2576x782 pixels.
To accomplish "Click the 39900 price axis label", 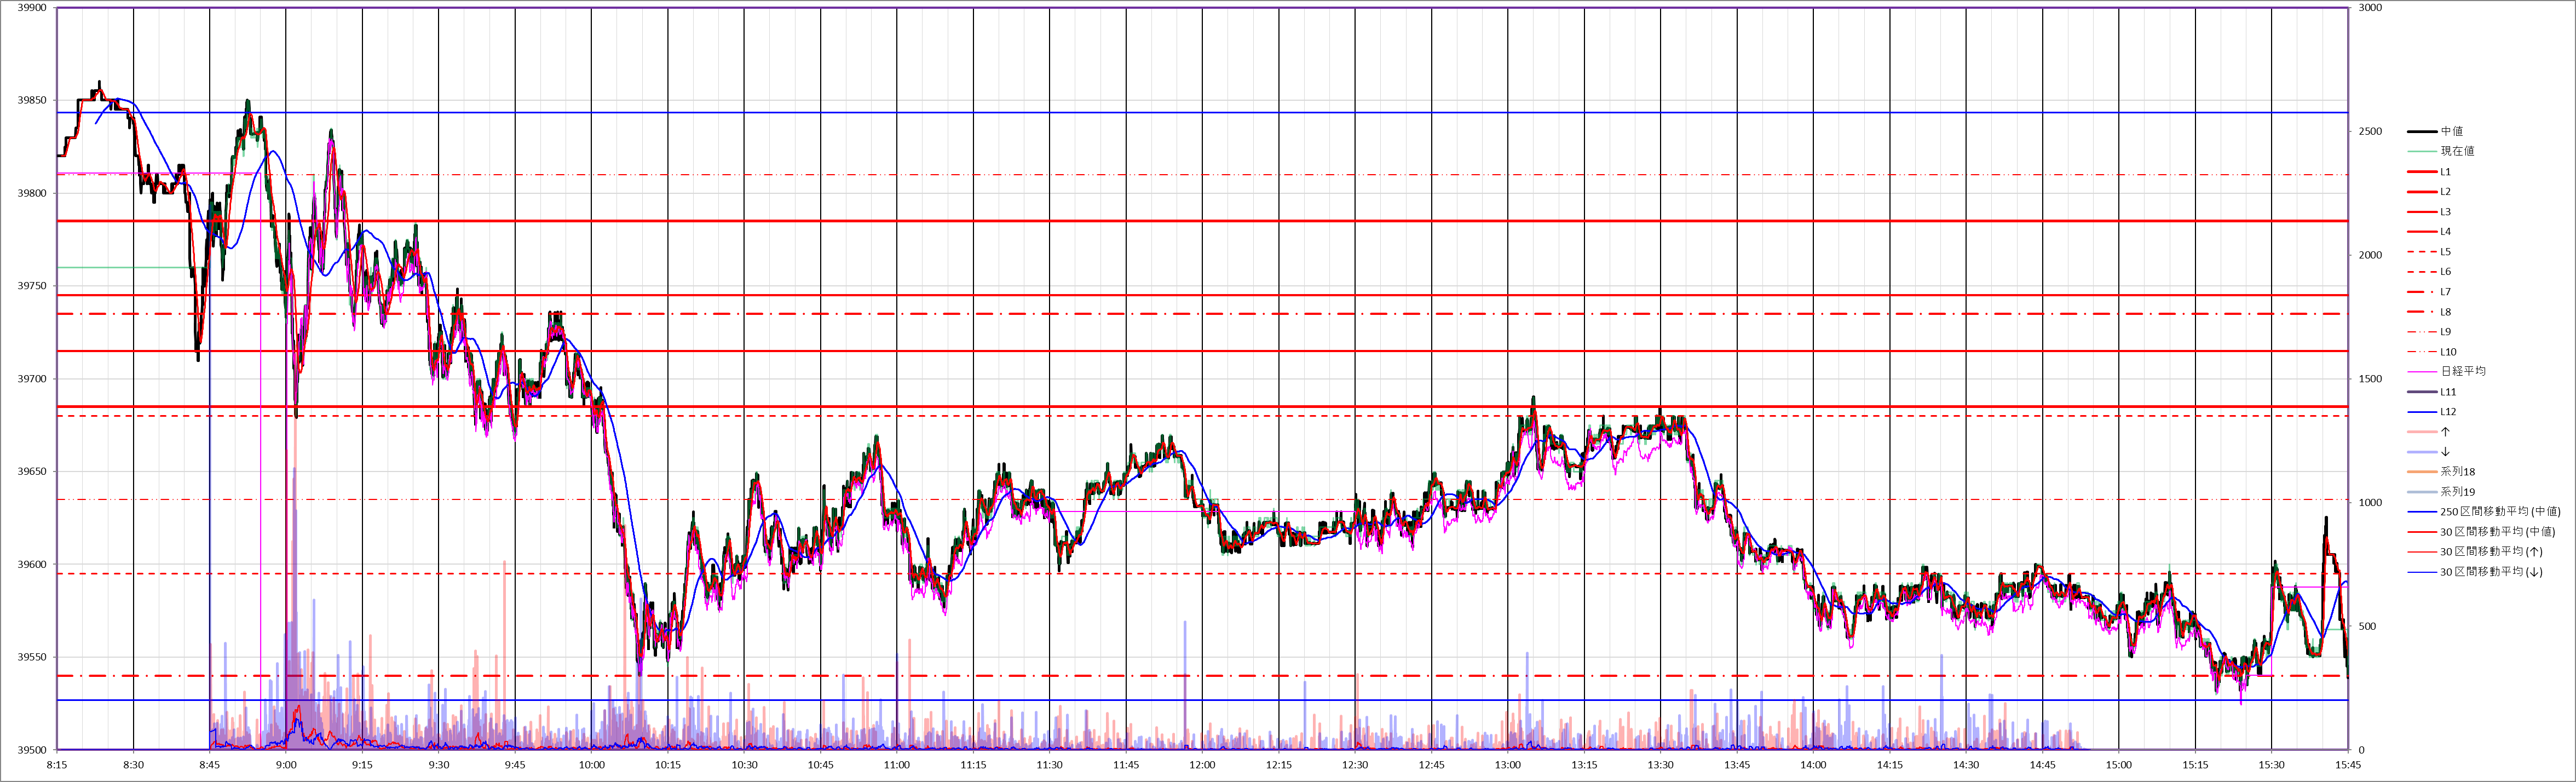I will point(32,8).
